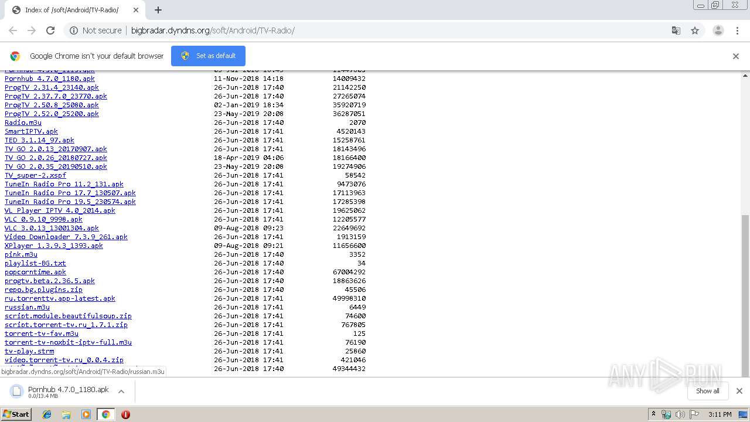Download ProgTV_2.52.0_25200.apk
Viewport: 750px width, 422px height.
point(52,114)
